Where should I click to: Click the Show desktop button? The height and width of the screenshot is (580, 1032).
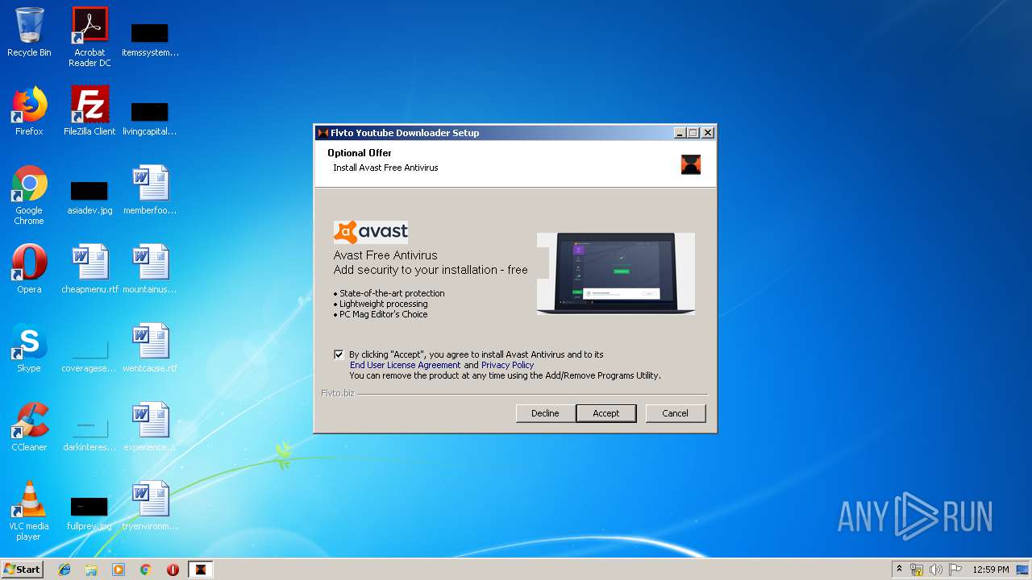coord(1024,570)
